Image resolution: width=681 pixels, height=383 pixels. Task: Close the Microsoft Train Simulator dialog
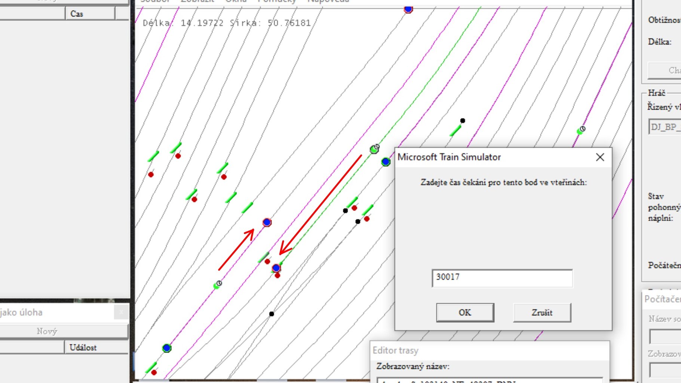coord(600,157)
